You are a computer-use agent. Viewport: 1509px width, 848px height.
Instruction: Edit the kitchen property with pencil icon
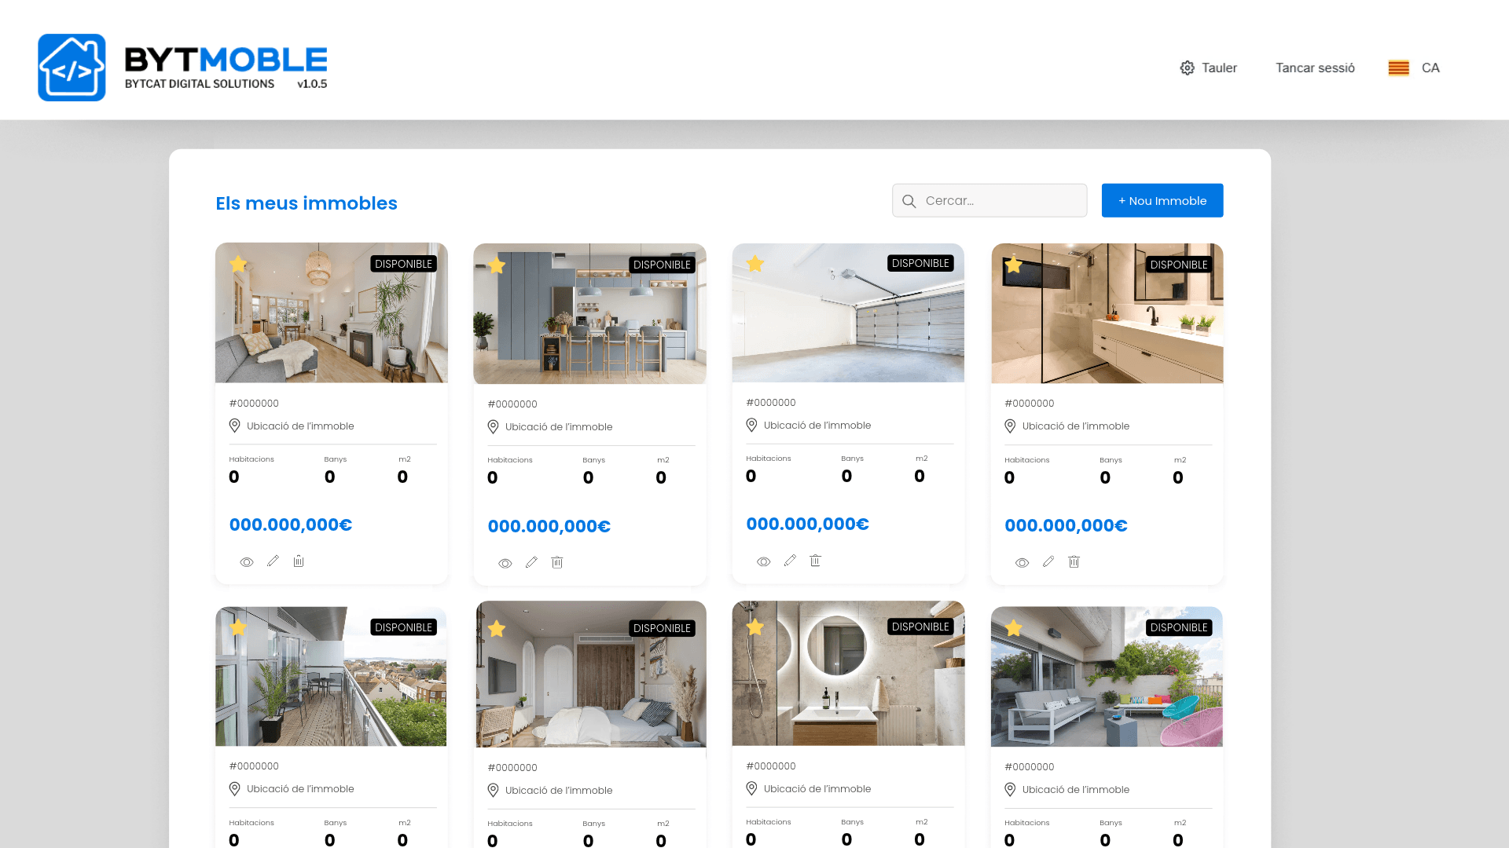[x=531, y=562]
